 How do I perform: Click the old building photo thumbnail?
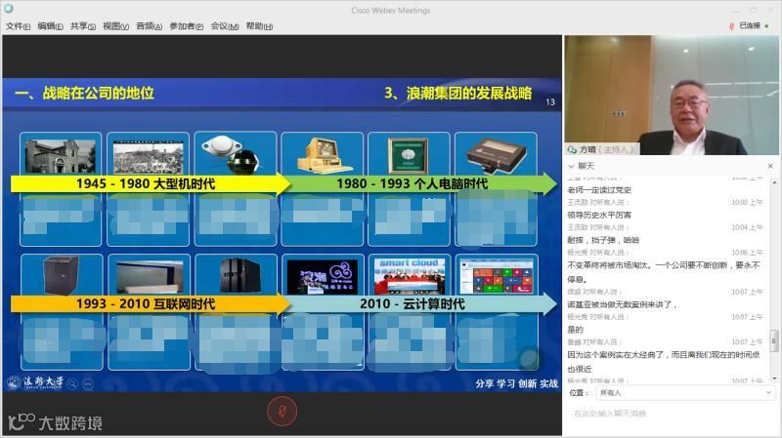(61, 156)
